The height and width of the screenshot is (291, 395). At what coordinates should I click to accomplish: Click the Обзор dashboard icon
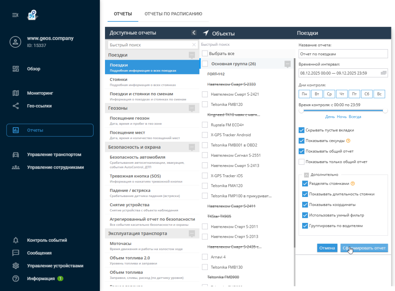tap(15, 69)
